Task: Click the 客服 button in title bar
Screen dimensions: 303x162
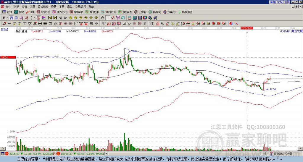Action: pyautogui.click(x=273, y=2)
